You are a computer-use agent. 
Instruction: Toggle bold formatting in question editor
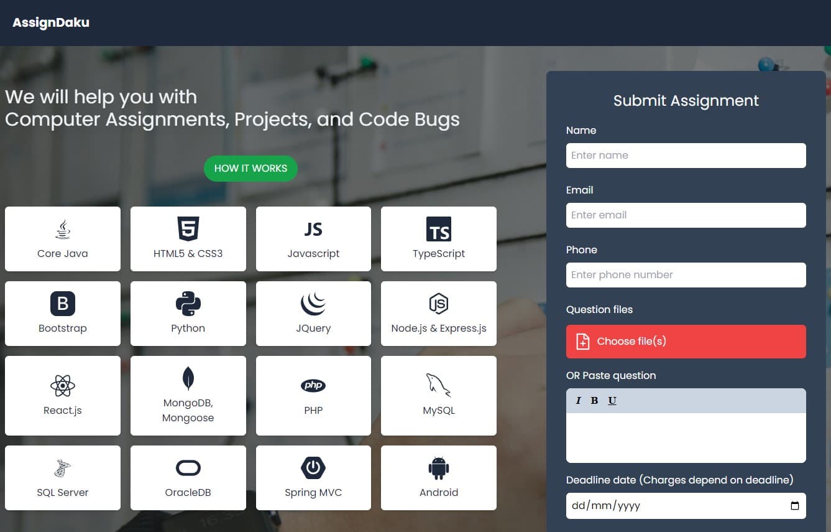[594, 401]
